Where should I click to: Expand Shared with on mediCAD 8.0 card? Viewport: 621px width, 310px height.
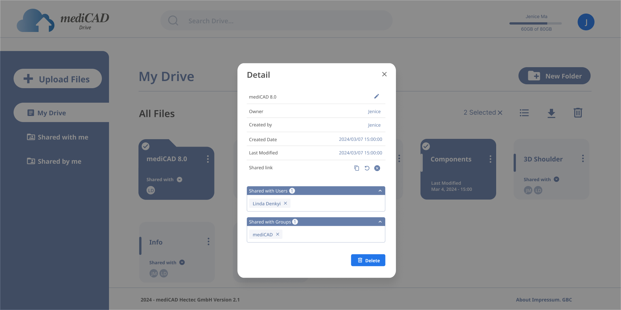(x=180, y=180)
